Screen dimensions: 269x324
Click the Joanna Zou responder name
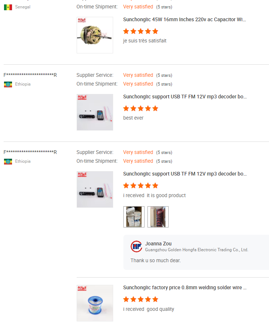pyautogui.click(x=158, y=244)
